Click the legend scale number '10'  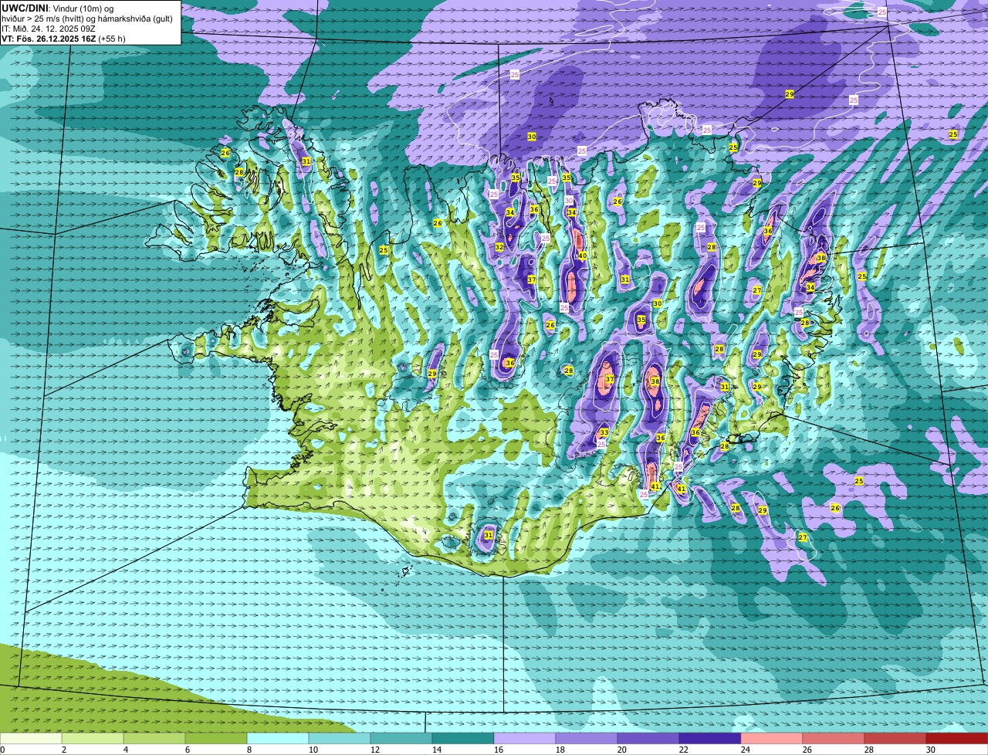(x=313, y=750)
